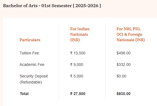This screenshot has height=106, width=157.
Task: Select the Total row label
Action: (24, 94)
